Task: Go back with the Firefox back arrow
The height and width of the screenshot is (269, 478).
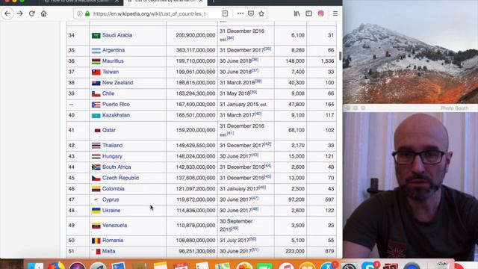Action: [x=7, y=13]
